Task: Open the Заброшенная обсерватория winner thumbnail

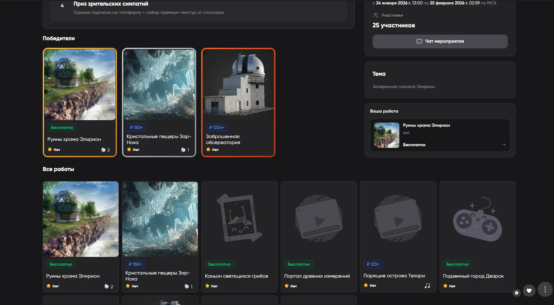Action: [238, 85]
